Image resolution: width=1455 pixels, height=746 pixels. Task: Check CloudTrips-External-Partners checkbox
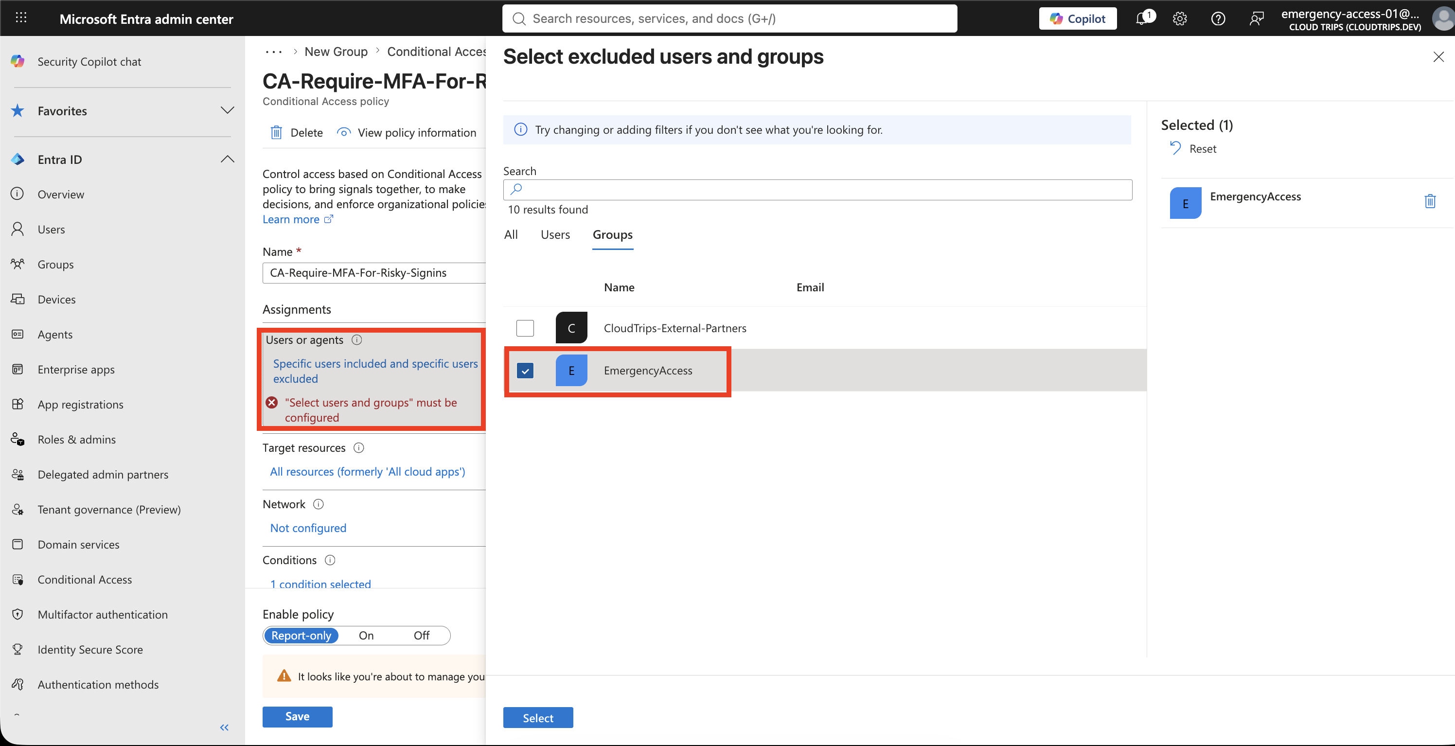coord(525,328)
